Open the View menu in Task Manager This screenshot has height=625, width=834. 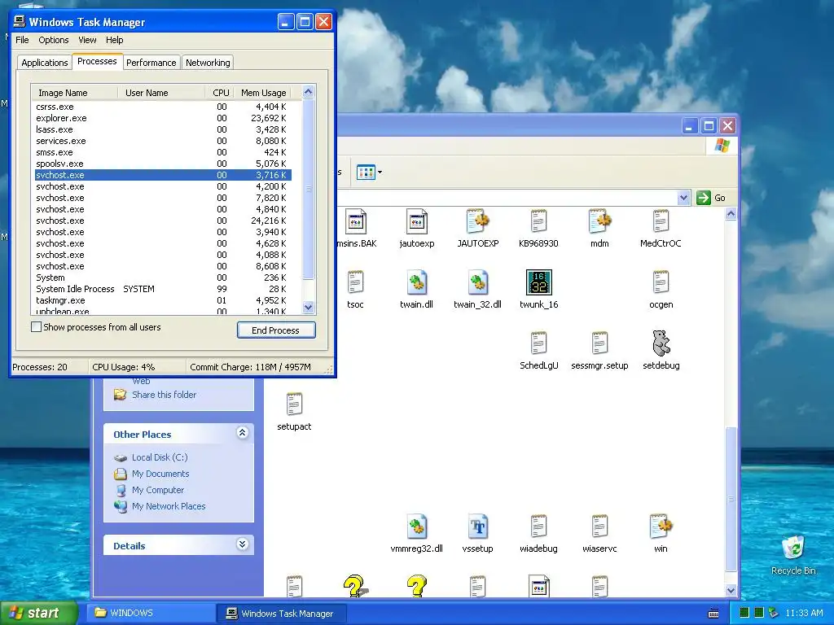point(87,40)
